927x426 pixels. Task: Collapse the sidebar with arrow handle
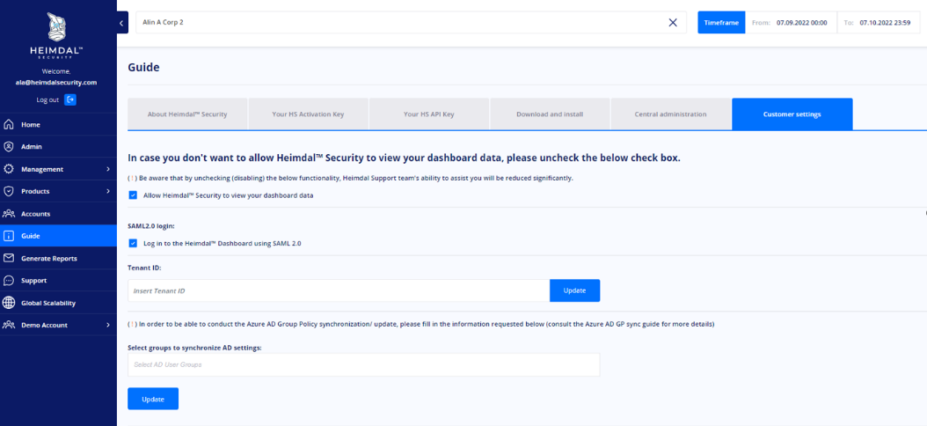click(121, 23)
